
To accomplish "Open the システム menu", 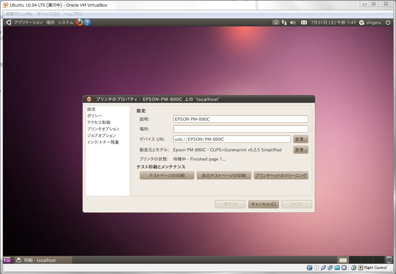I will [66, 22].
